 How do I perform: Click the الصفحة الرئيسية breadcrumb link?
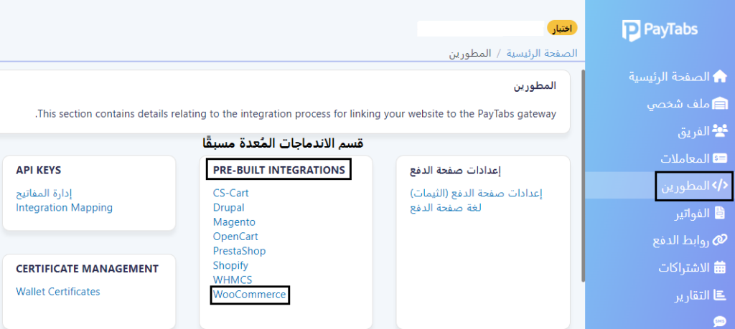tap(542, 54)
